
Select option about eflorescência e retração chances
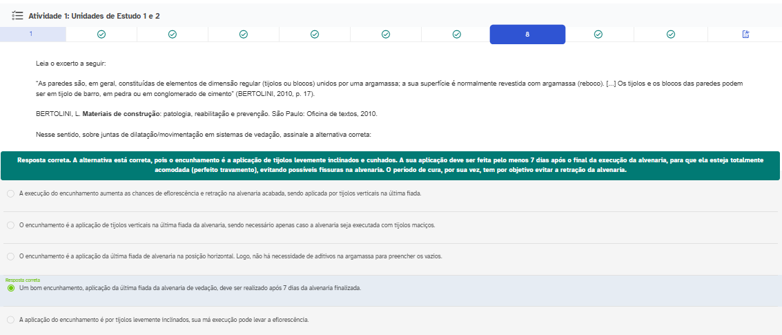(x=10, y=193)
